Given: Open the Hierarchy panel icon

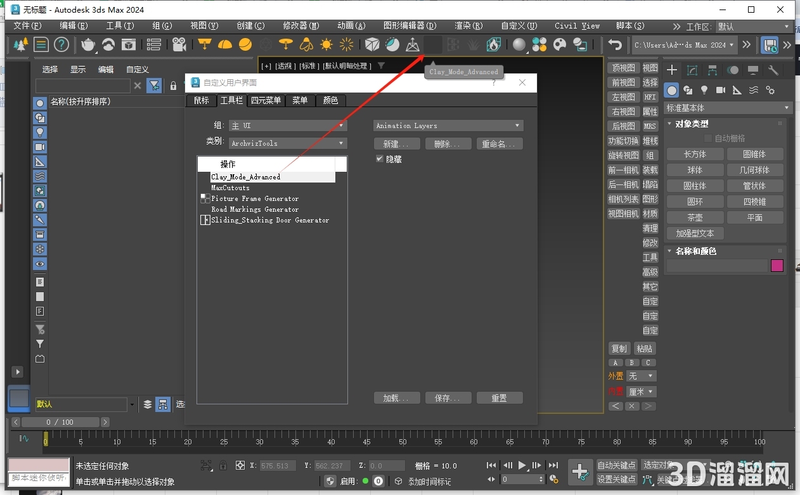Looking at the screenshot, I should [x=713, y=70].
